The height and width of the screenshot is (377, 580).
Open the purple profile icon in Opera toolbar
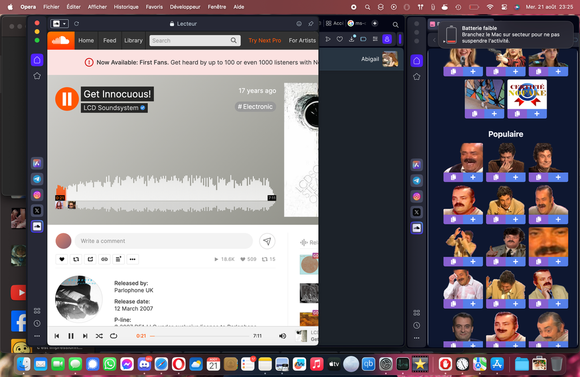pos(387,39)
